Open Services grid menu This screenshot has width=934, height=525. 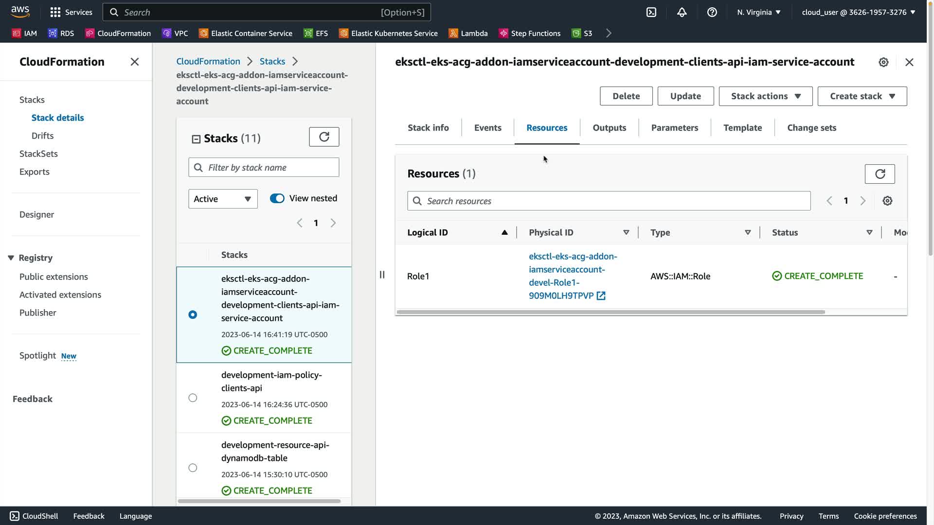tap(71, 12)
